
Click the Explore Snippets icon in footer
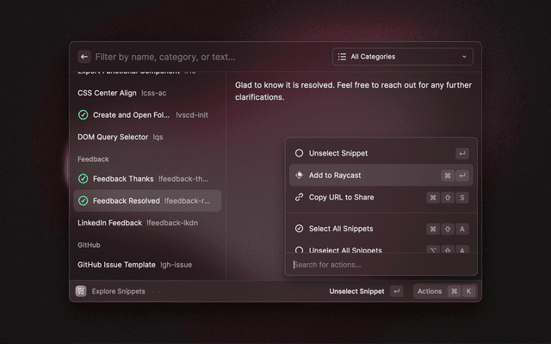click(81, 292)
